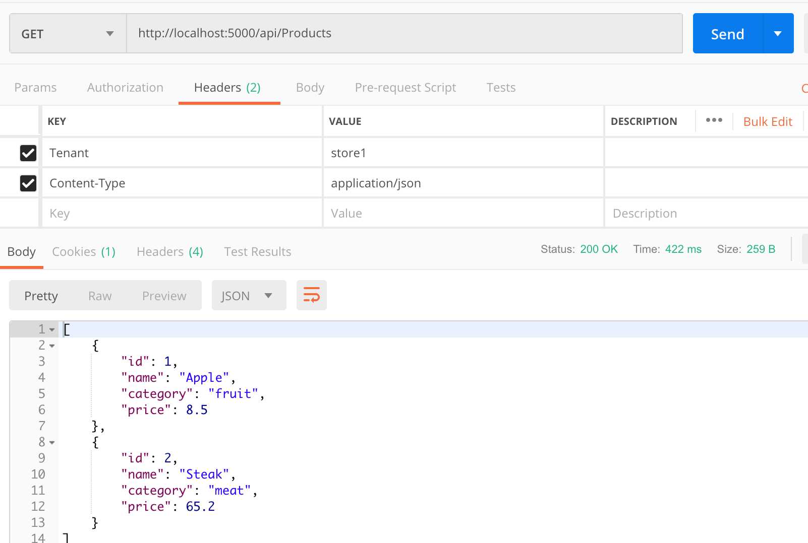
Task: Open the three-dots column options menu
Action: 714,120
